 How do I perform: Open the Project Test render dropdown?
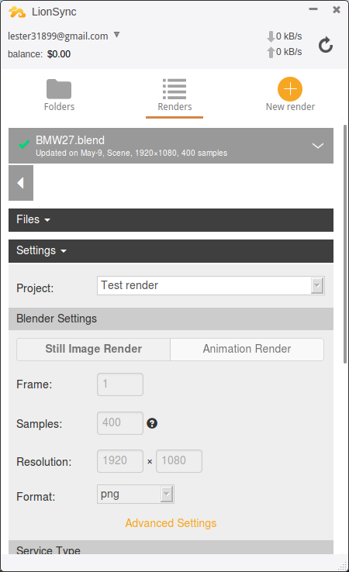(x=211, y=285)
